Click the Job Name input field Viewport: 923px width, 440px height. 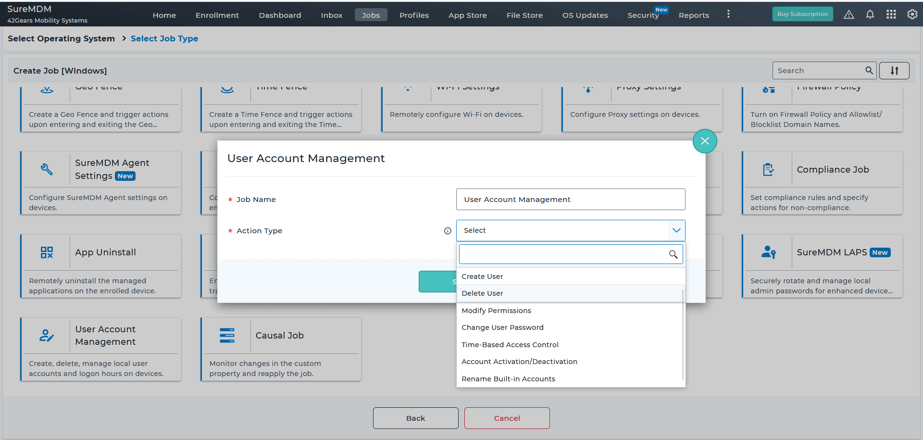pyautogui.click(x=571, y=199)
